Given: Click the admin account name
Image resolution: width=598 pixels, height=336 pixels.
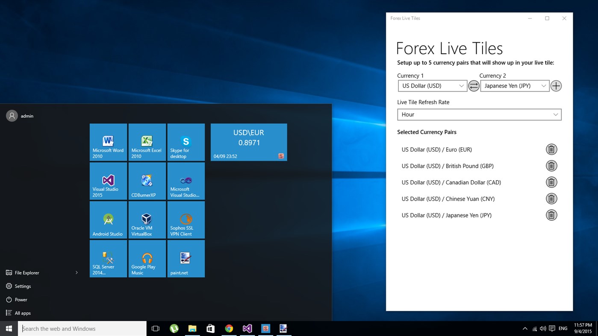Looking at the screenshot, I should [x=27, y=116].
